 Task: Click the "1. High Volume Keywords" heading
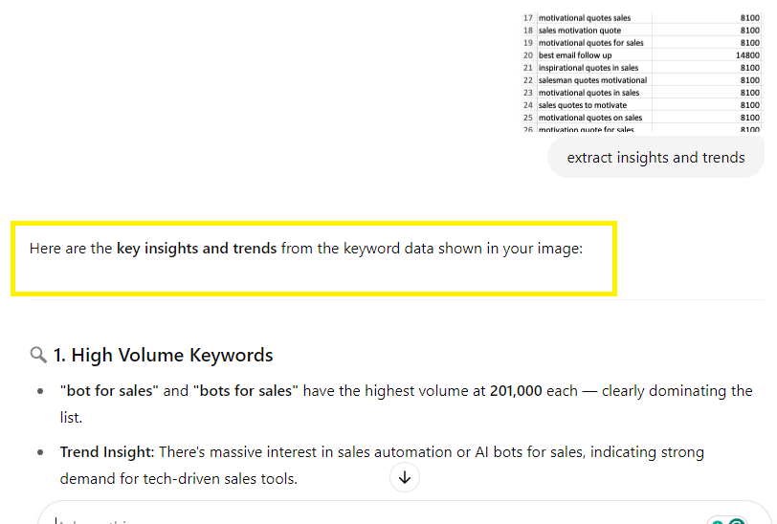point(163,355)
